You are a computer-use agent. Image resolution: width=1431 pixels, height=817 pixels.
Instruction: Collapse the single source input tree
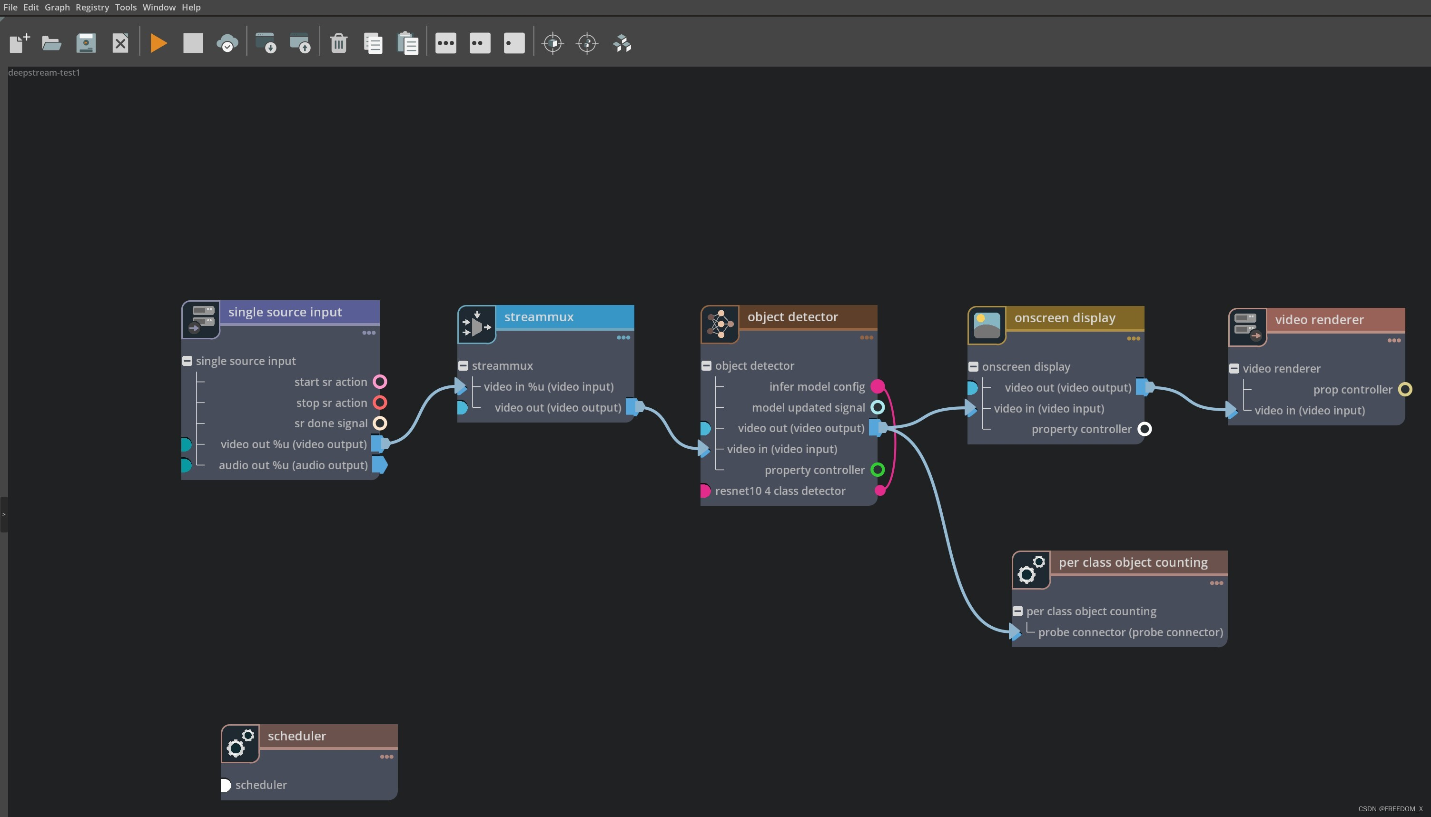click(x=188, y=361)
